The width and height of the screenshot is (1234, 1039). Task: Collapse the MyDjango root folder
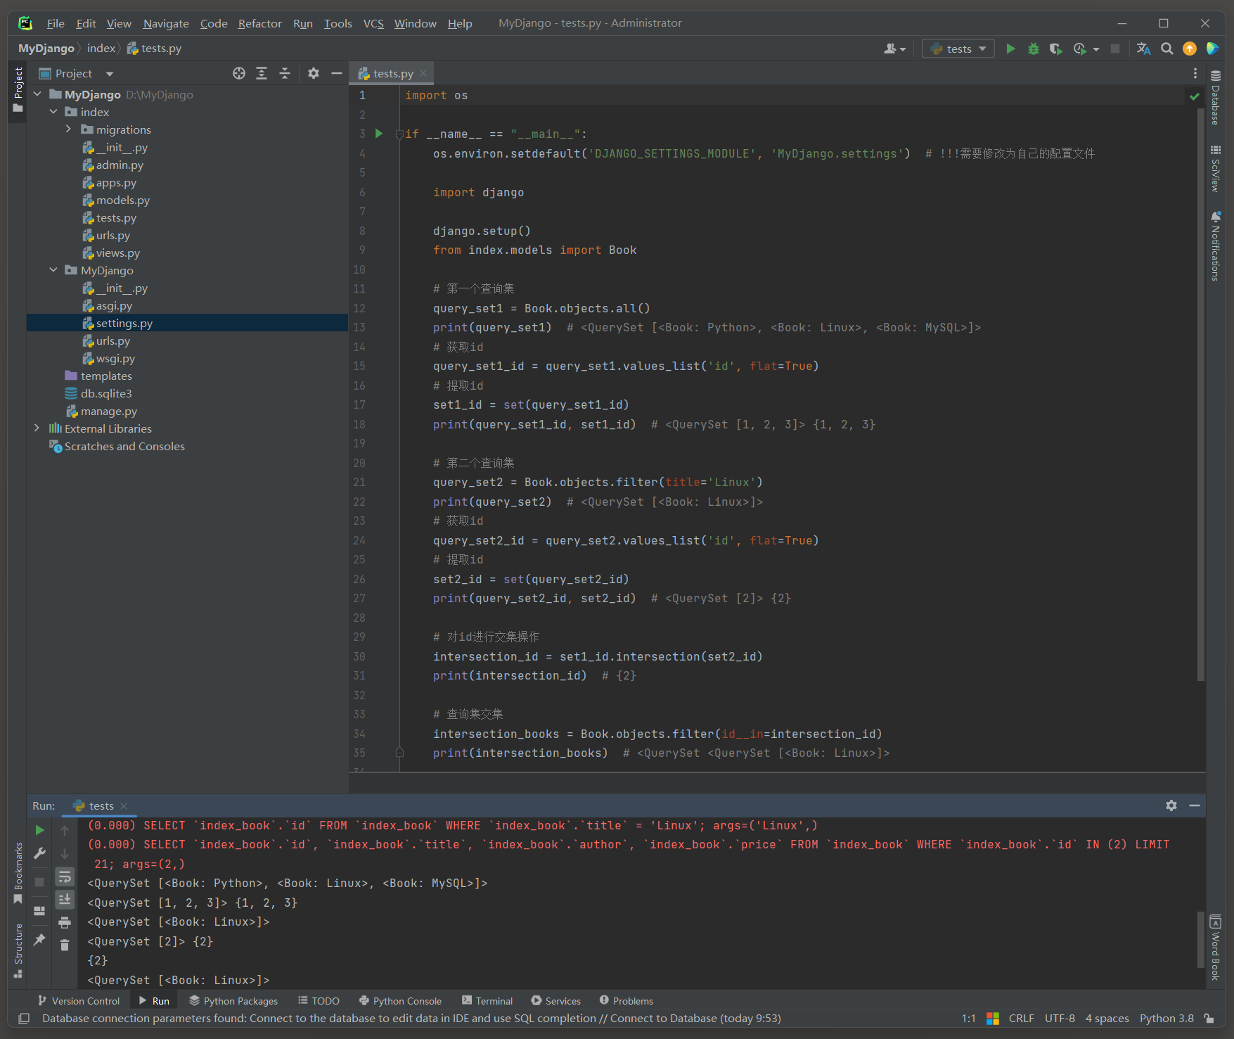coord(37,94)
